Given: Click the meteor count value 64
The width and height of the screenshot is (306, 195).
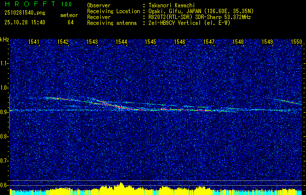Looking at the screenshot, I should click(x=71, y=22).
